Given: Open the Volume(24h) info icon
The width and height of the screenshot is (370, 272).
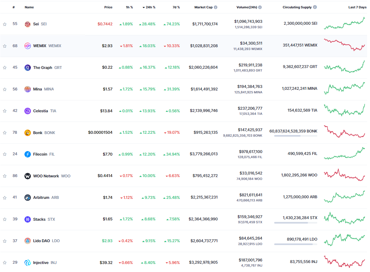Looking at the screenshot, I should click(x=260, y=7).
